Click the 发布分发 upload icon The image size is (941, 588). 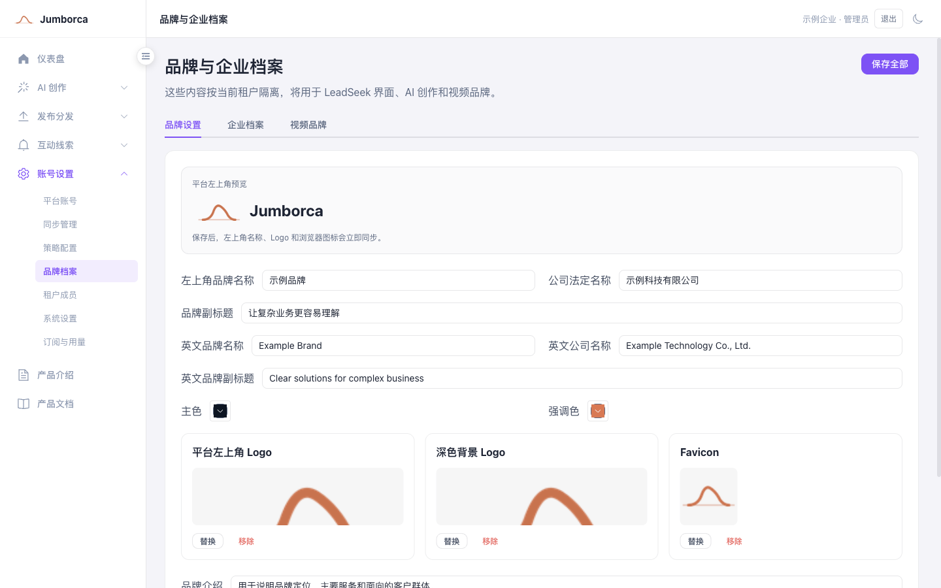click(24, 116)
